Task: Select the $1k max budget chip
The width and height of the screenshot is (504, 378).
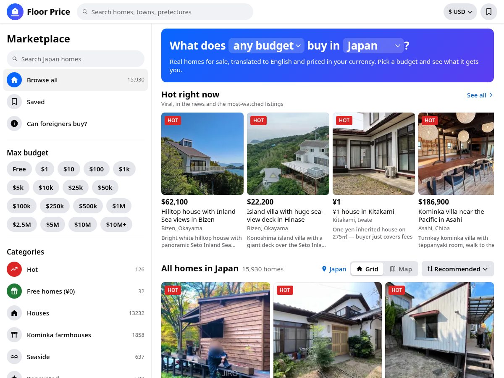Action: coord(124,169)
